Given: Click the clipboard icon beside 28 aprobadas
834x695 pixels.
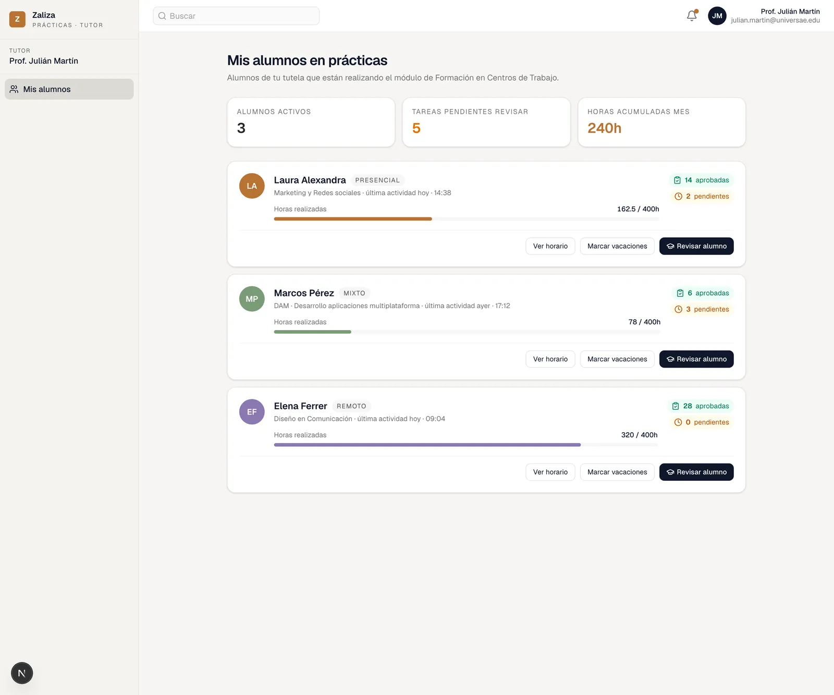Looking at the screenshot, I should [676, 406].
